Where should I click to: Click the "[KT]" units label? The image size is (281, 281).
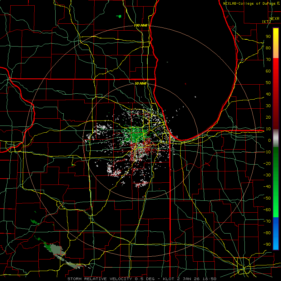(267, 22)
